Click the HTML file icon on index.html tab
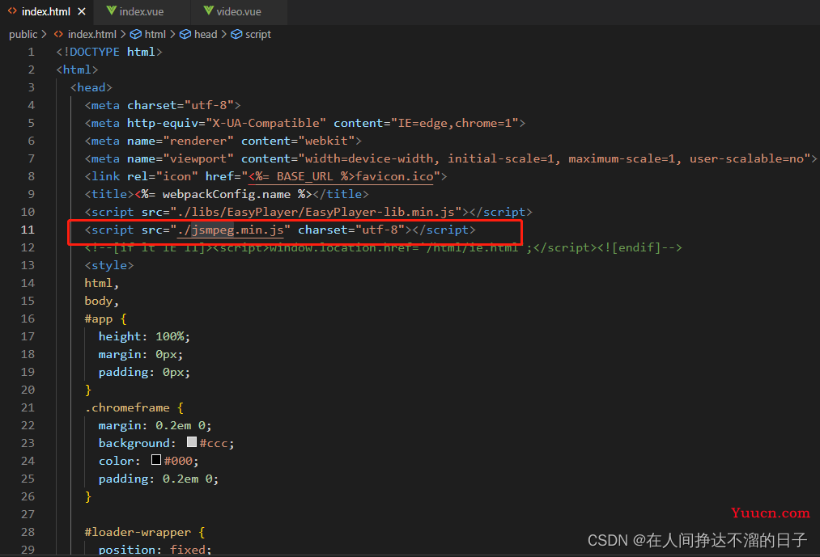 click(12, 11)
